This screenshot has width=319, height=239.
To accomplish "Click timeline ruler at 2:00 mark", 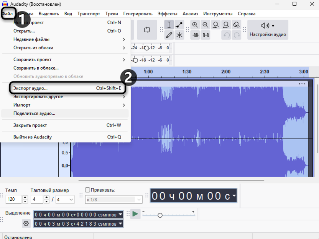I will point(226,72).
